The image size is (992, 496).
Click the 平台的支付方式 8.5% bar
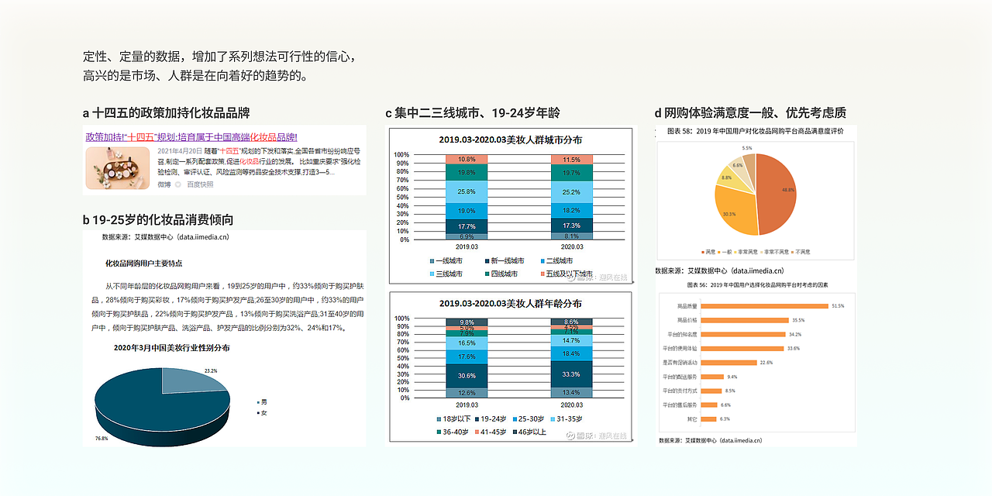coord(711,391)
